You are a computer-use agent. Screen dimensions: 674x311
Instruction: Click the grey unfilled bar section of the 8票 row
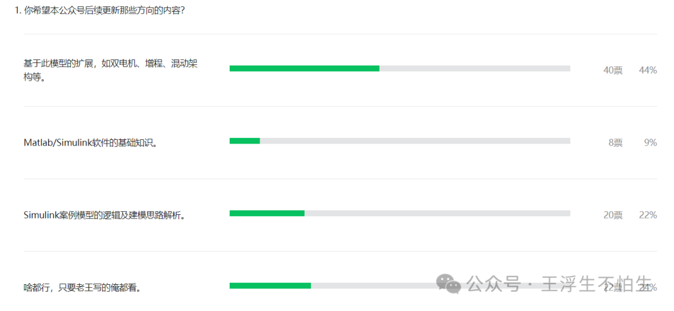click(x=415, y=141)
